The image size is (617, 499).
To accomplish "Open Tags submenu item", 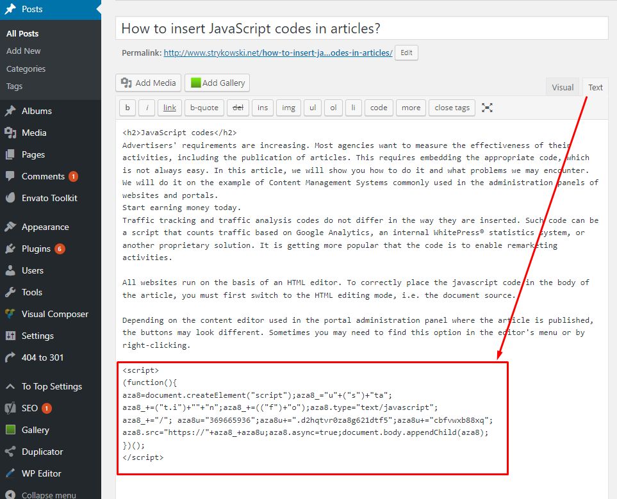I will pos(14,86).
